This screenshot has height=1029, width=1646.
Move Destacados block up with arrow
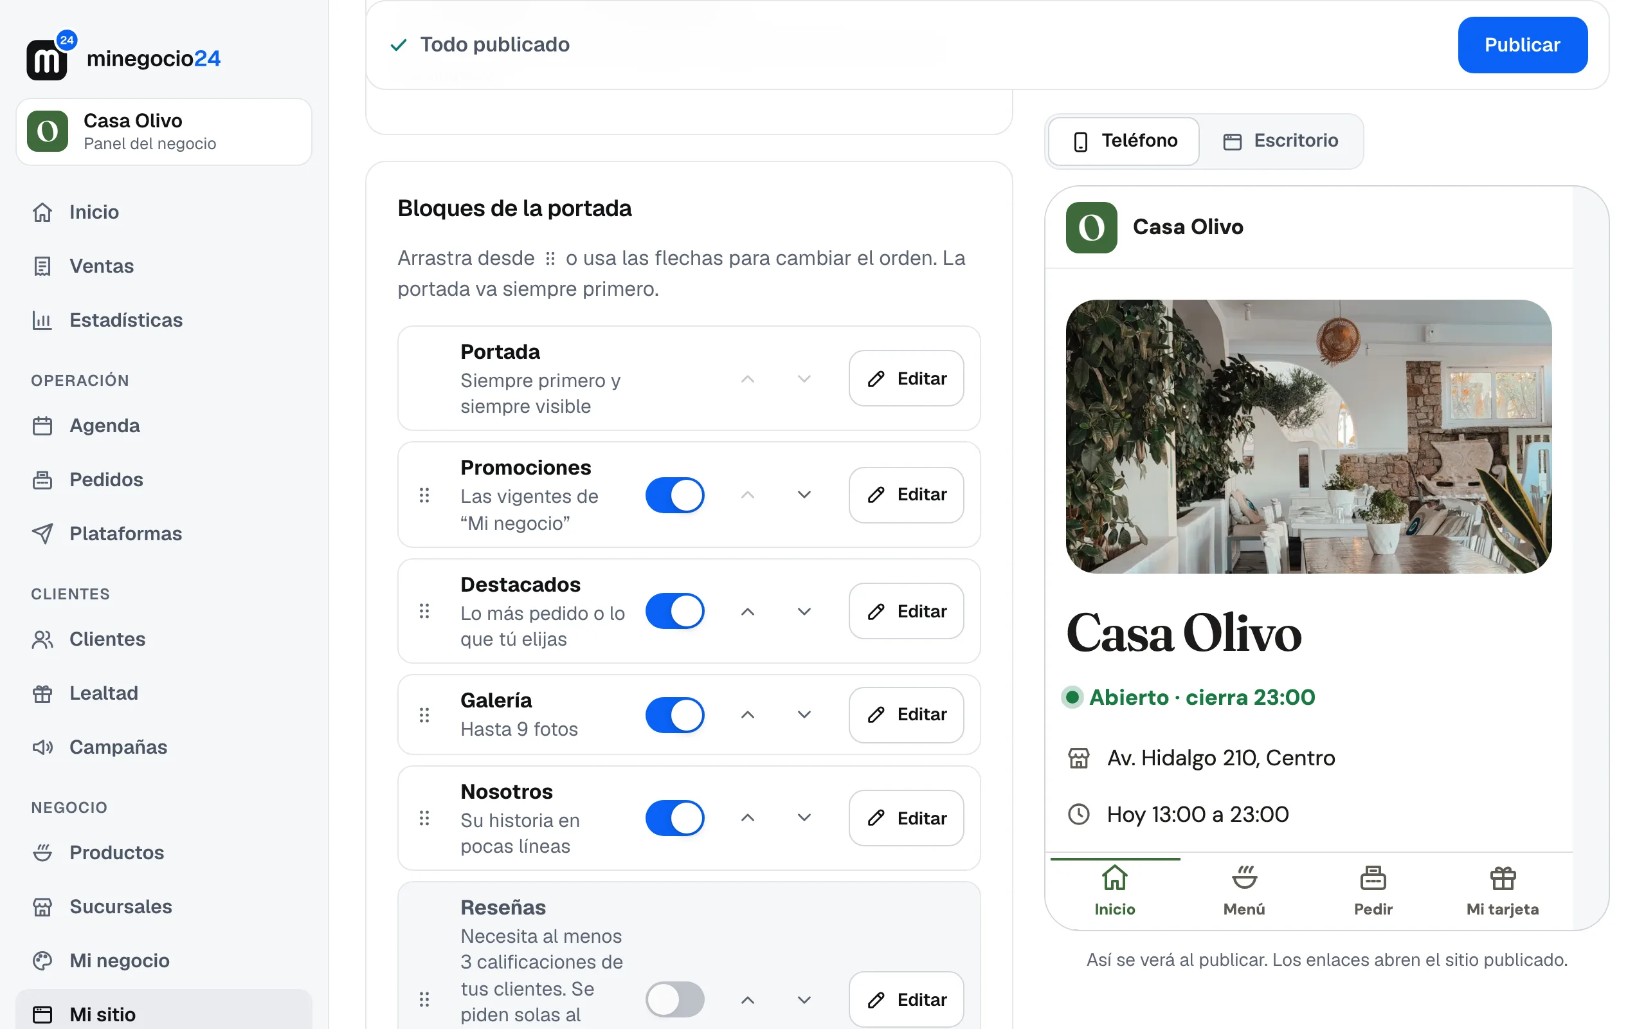(x=748, y=611)
